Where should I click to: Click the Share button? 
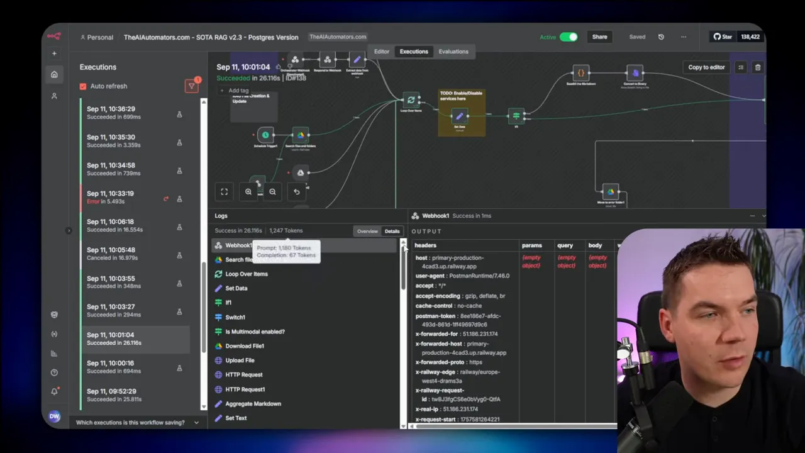599,36
